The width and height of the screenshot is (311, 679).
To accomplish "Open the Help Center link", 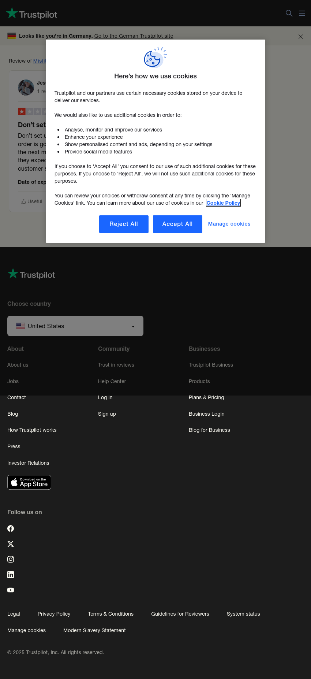I will 112,381.
